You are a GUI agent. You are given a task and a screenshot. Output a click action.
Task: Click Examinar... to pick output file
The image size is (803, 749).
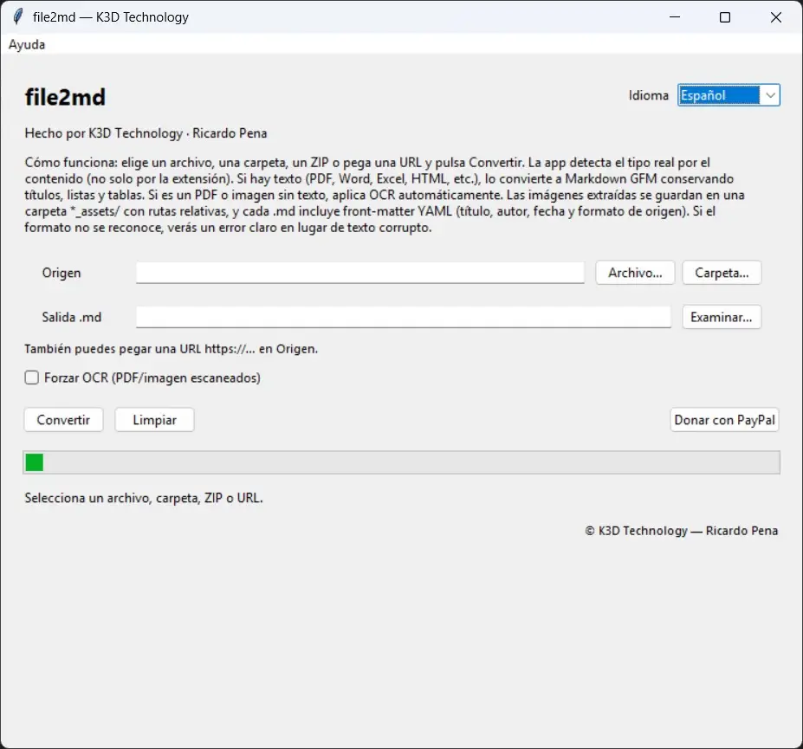click(x=722, y=318)
